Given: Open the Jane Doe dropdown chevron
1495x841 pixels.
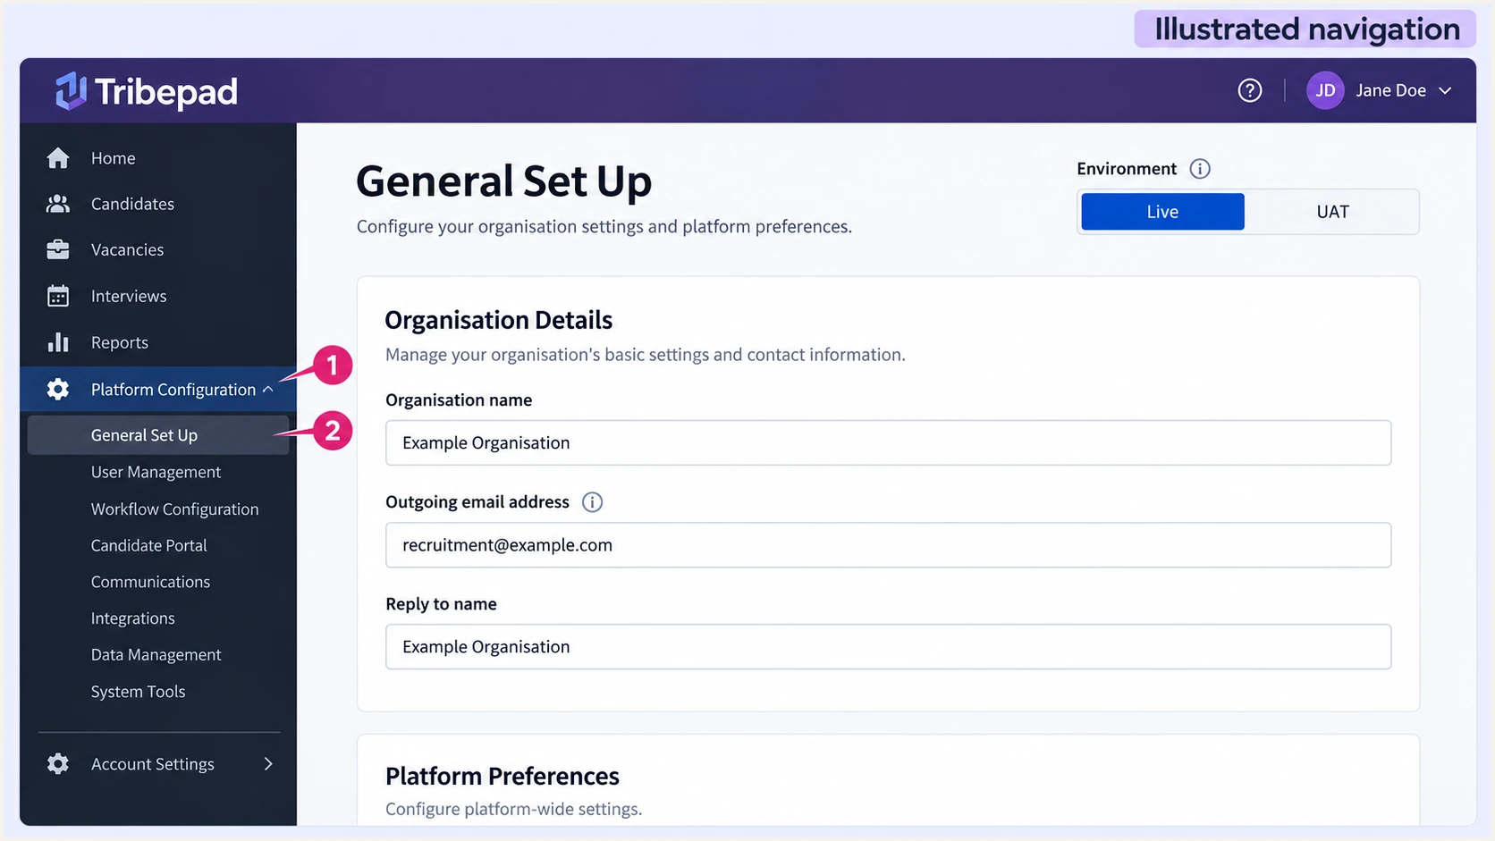Looking at the screenshot, I should [1445, 91].
